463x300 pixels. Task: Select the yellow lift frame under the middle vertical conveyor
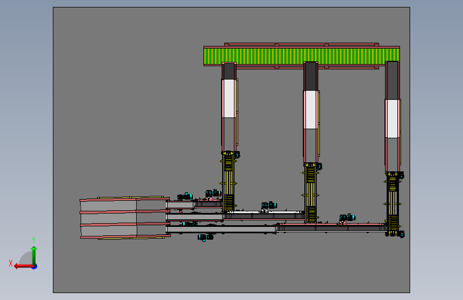pyautogui.click(x=310, y=193)
